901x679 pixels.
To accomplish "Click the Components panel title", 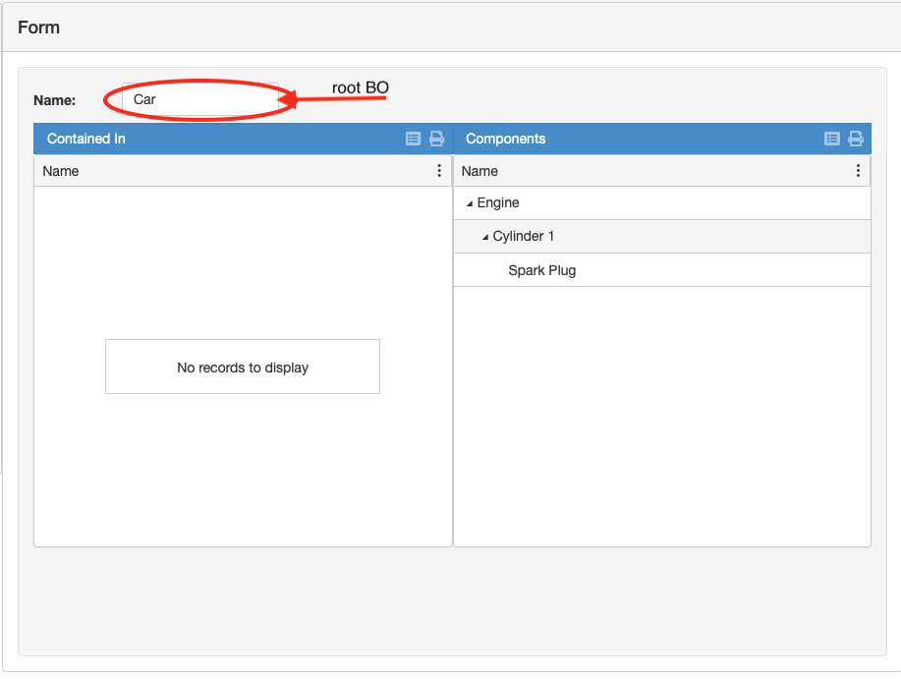I will pyautogui.click(x=506, y=139).
